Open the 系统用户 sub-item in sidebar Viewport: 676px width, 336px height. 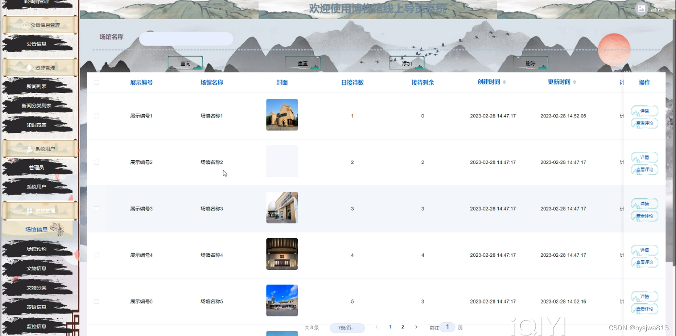pyautogui.click(x=36, y=187)
